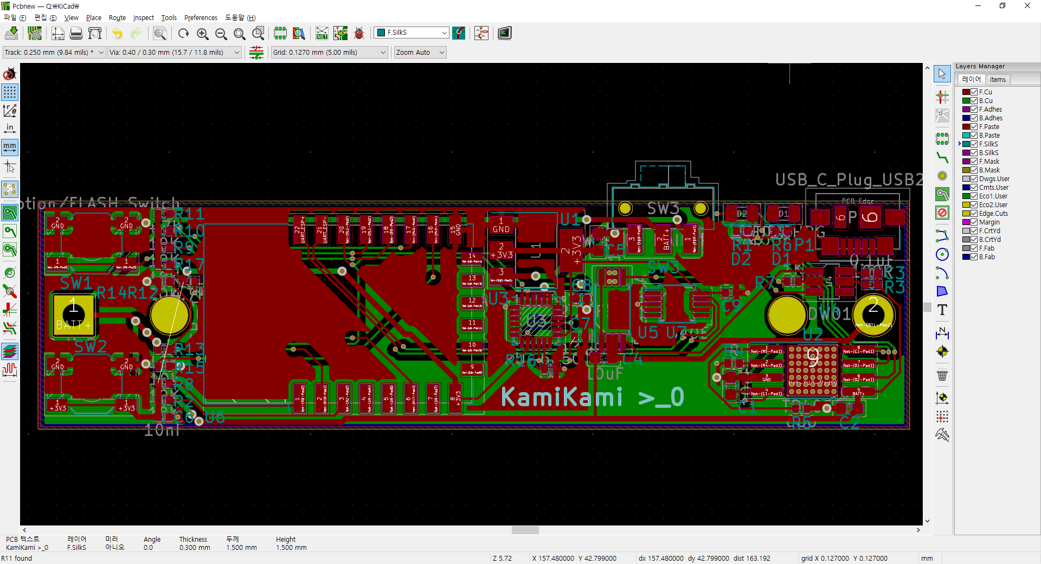This screenshot has height=564, width=1041.
Task: Open the Zoom Auto dropdown
Action: [420, 53]
